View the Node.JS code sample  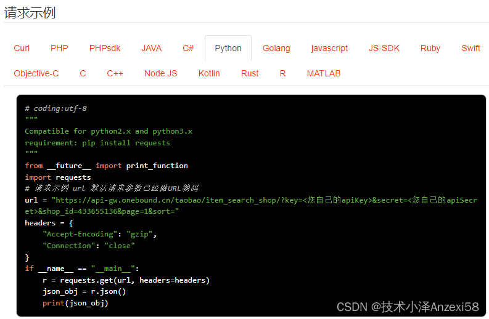[160, 73]
